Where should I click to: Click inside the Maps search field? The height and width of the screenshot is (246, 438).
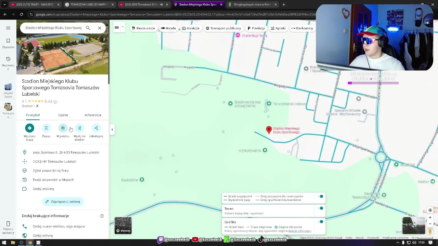53,28
